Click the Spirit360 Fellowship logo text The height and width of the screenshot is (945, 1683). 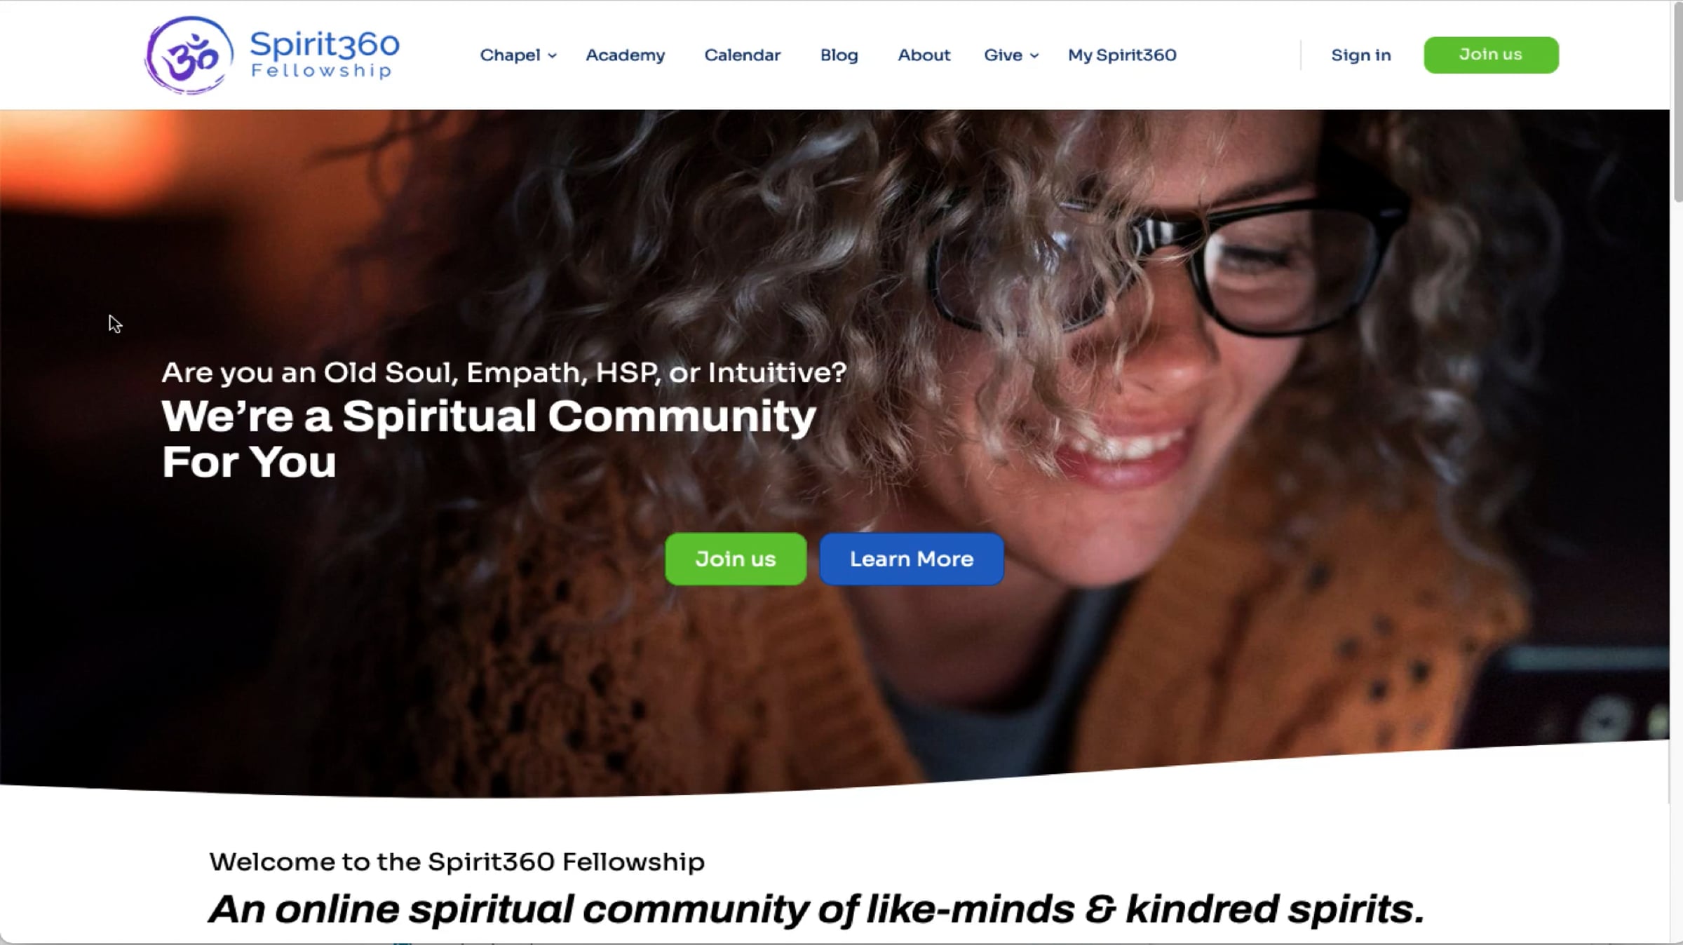pos(325,54)
